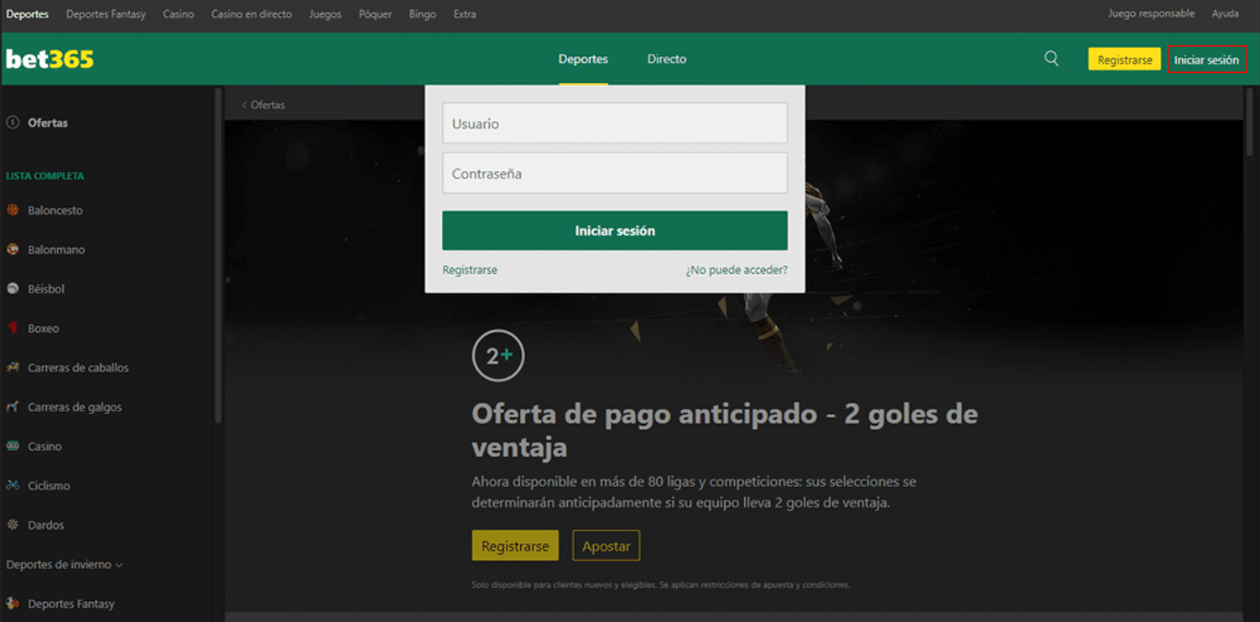
Task: Select Casino in the sidebar list
Action: (x=45, y=446)
